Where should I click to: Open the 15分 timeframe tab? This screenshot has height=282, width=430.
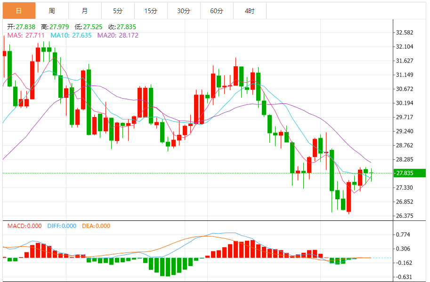point(151,11)
